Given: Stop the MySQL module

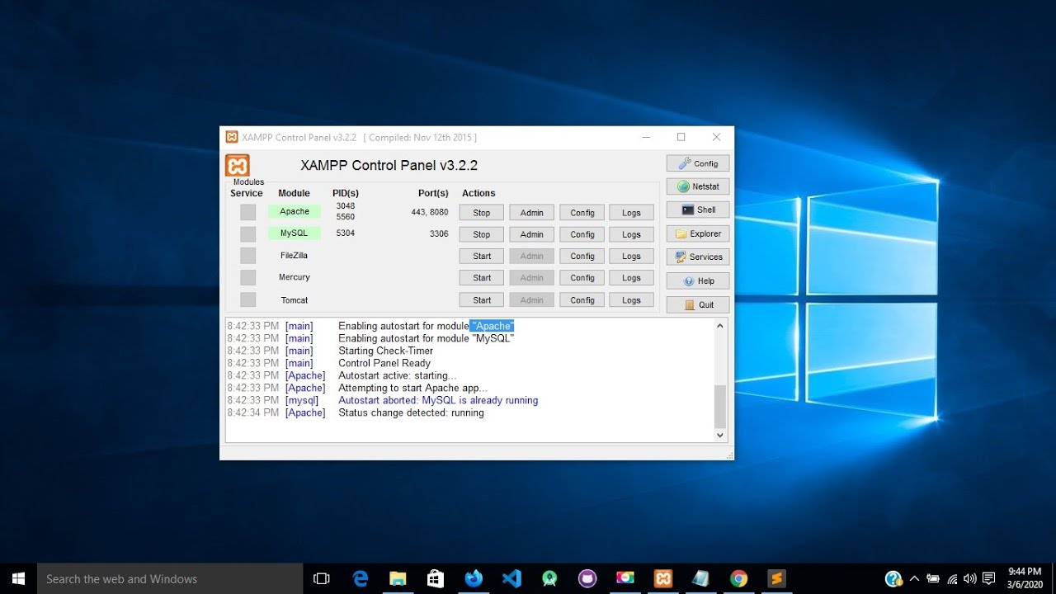Looking at the screenshot, I should 482,234.
